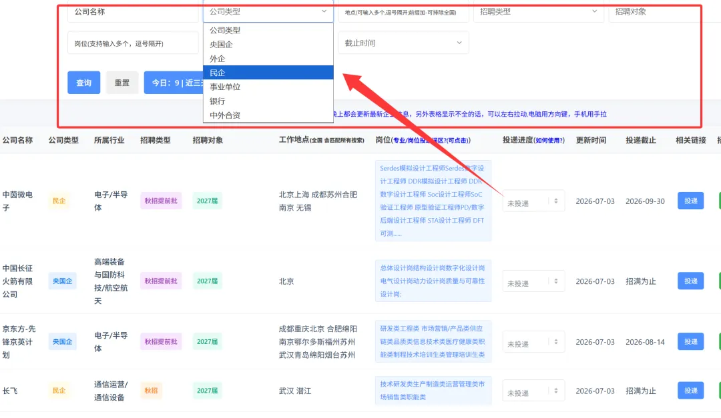
Task: Click 2027届 tag in 中茵微电子 row
Action: tap(208, 201)
